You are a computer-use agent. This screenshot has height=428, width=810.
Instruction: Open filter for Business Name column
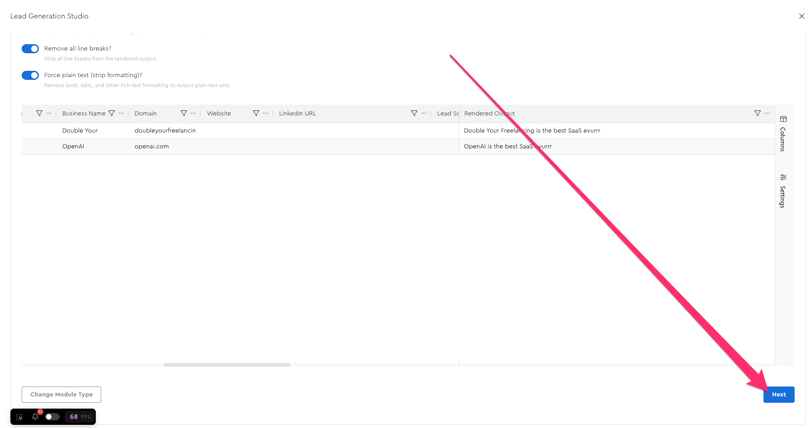[x=112, y=113]
